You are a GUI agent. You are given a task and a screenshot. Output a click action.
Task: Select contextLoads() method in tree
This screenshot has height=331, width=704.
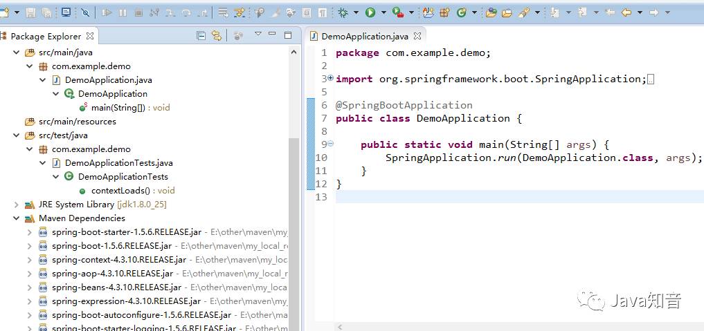tap(133, 190)
